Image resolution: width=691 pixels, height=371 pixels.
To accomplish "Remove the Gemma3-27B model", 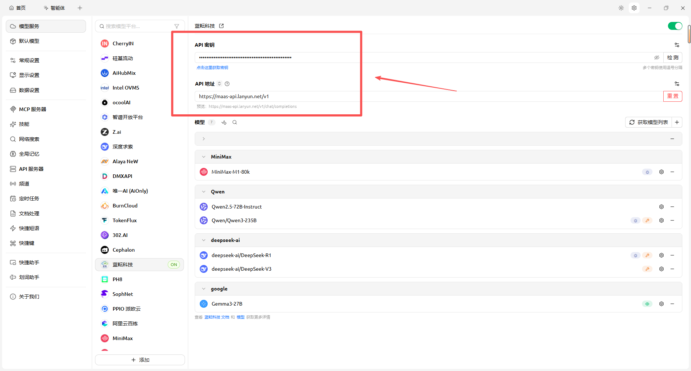I will (672, 304).
